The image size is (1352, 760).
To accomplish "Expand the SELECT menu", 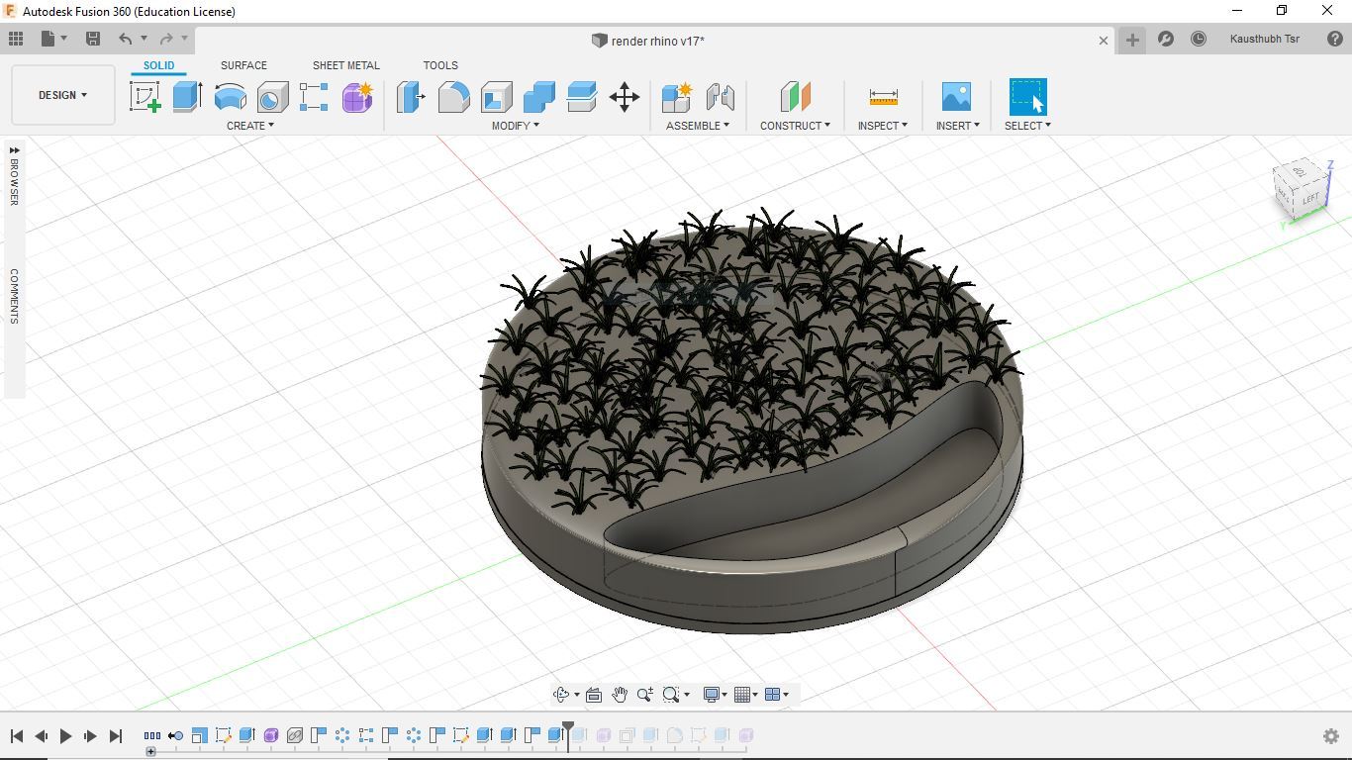I will [x=1027, y=126].
